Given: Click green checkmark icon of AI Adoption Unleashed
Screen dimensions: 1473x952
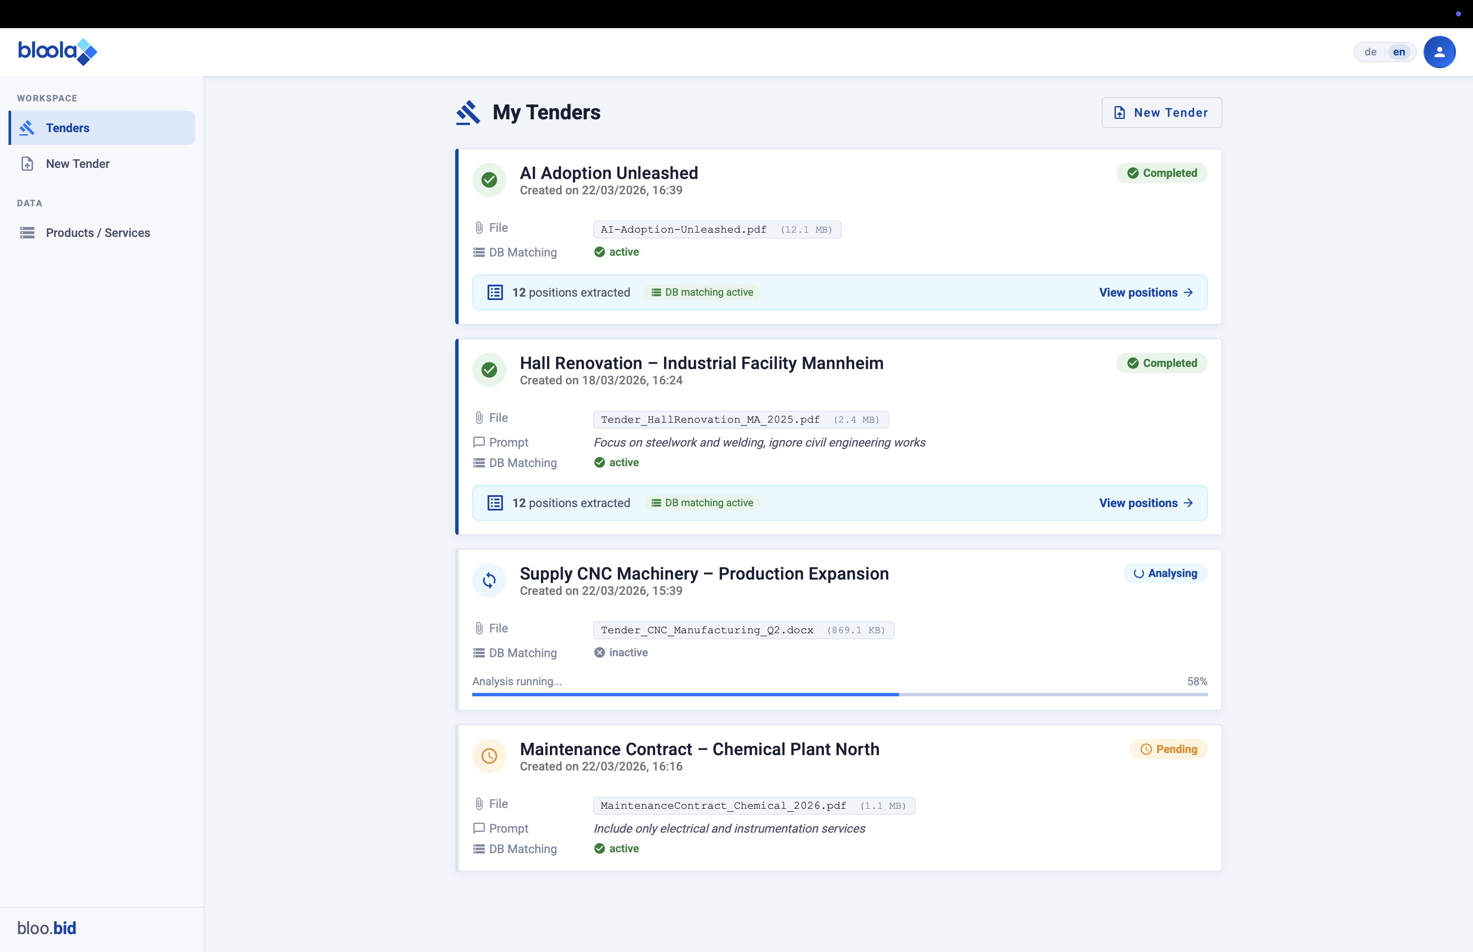Looking at the screenshot, I should [489, 180].
